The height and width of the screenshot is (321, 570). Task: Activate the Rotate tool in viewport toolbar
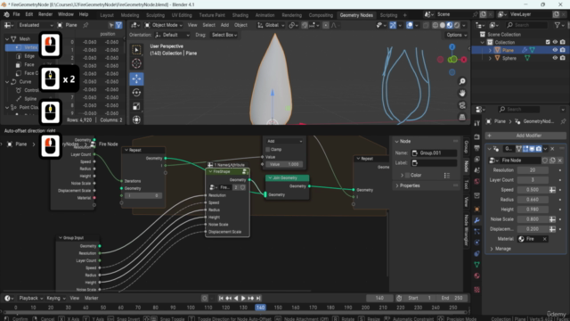point(136,93)
